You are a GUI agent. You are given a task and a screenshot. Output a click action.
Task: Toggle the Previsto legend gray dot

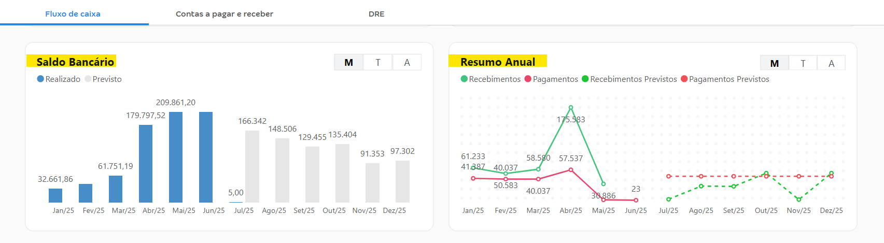(88, 79)
